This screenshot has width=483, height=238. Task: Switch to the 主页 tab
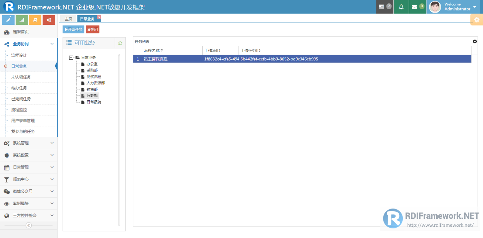(x=69, y=19)
